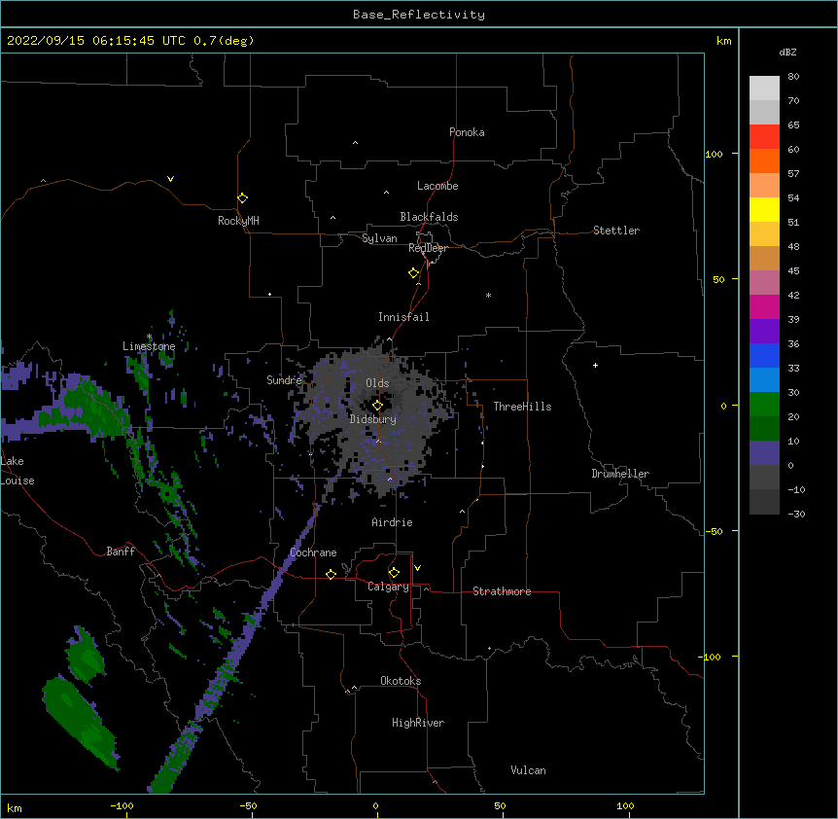This screenshot has height=819, width=838.
Task: Click the Ponoka city label
Action: [467, 132]
